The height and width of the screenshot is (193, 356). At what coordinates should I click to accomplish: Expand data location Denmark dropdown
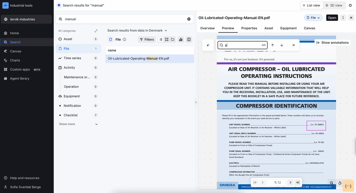pyautogui.click(x=137, y=30)
